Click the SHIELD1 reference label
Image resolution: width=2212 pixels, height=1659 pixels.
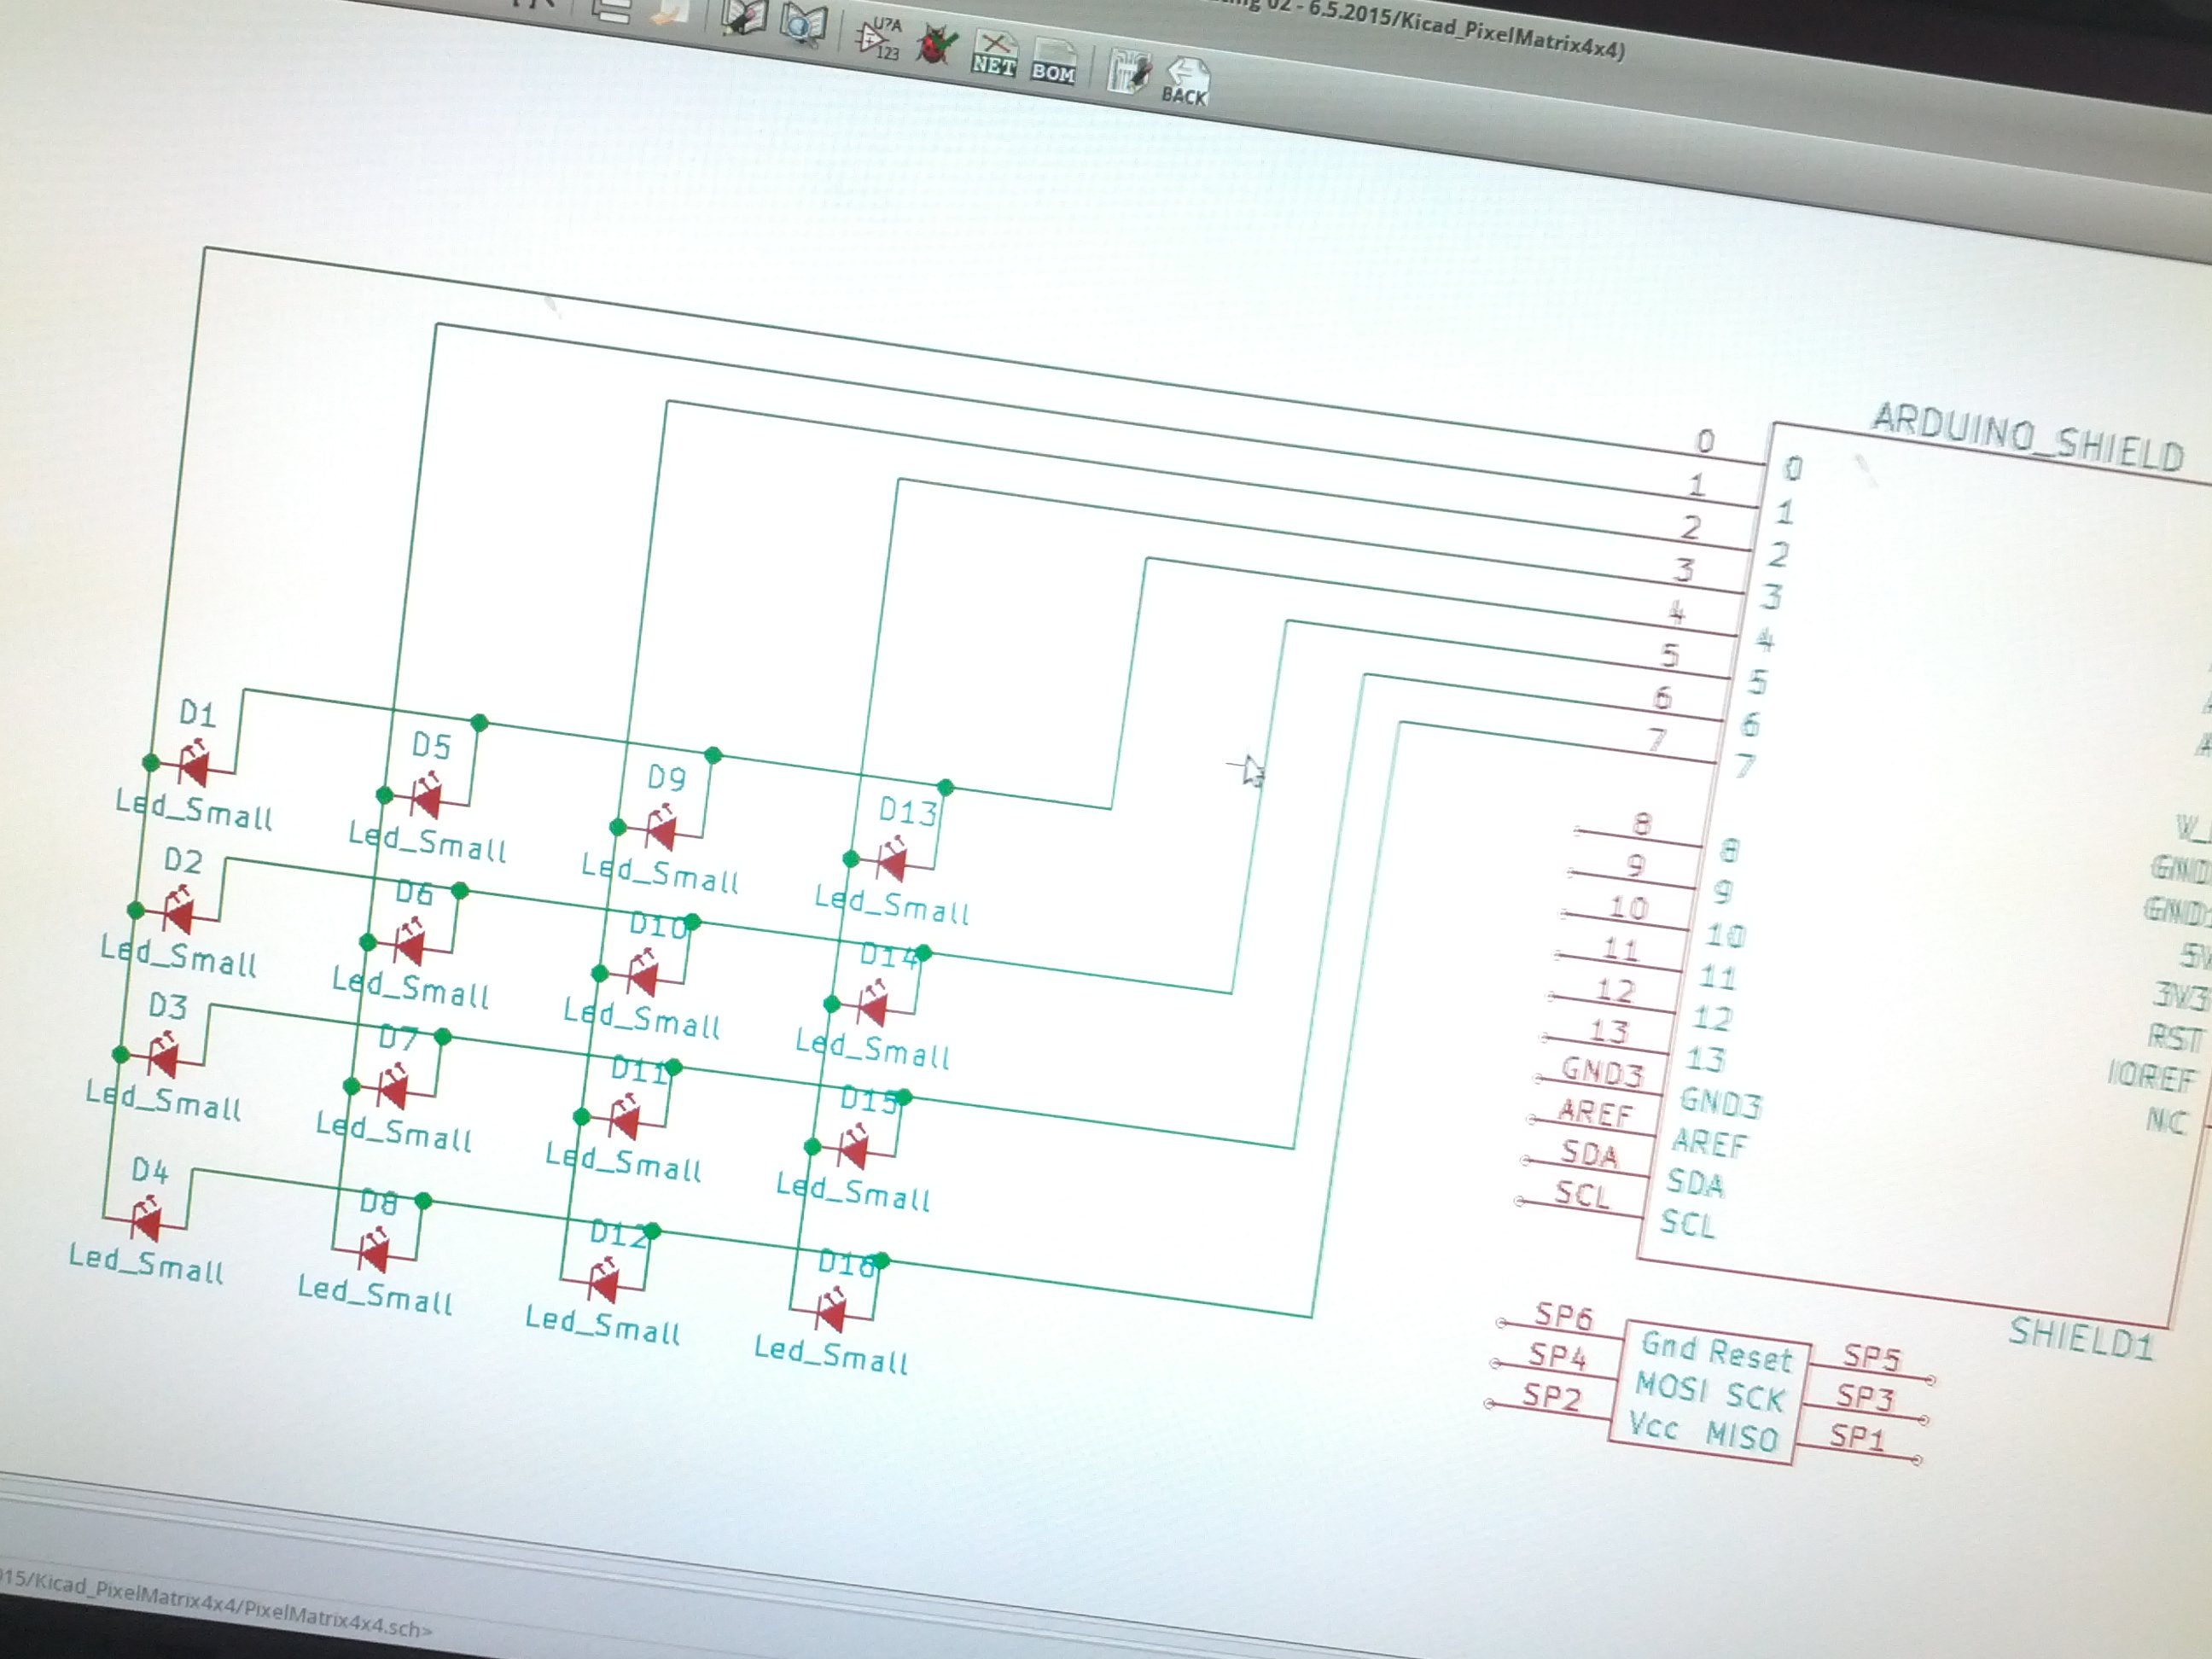click(x=2080, y=1340)
